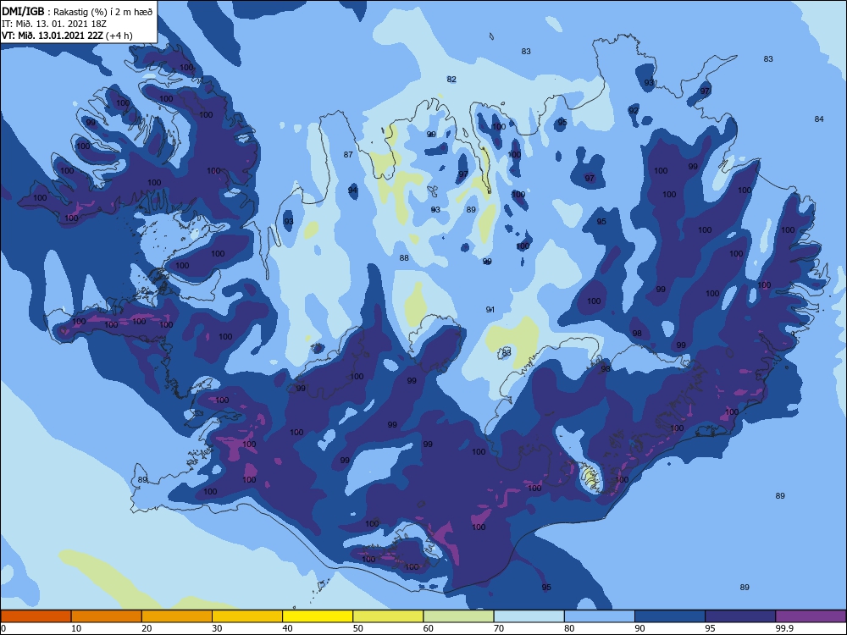The image size is (847, 635).
Task: Click the legend tick label '0'
Action: click(x=3, y=628)
